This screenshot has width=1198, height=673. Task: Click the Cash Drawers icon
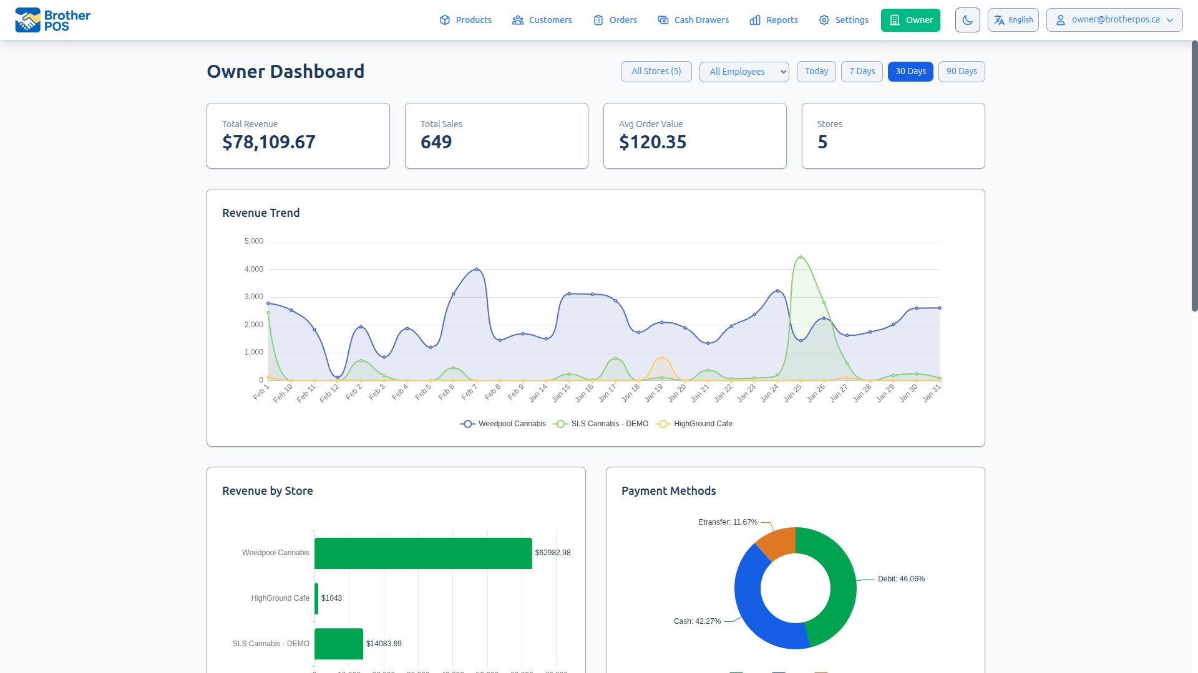tap(663, 20)
